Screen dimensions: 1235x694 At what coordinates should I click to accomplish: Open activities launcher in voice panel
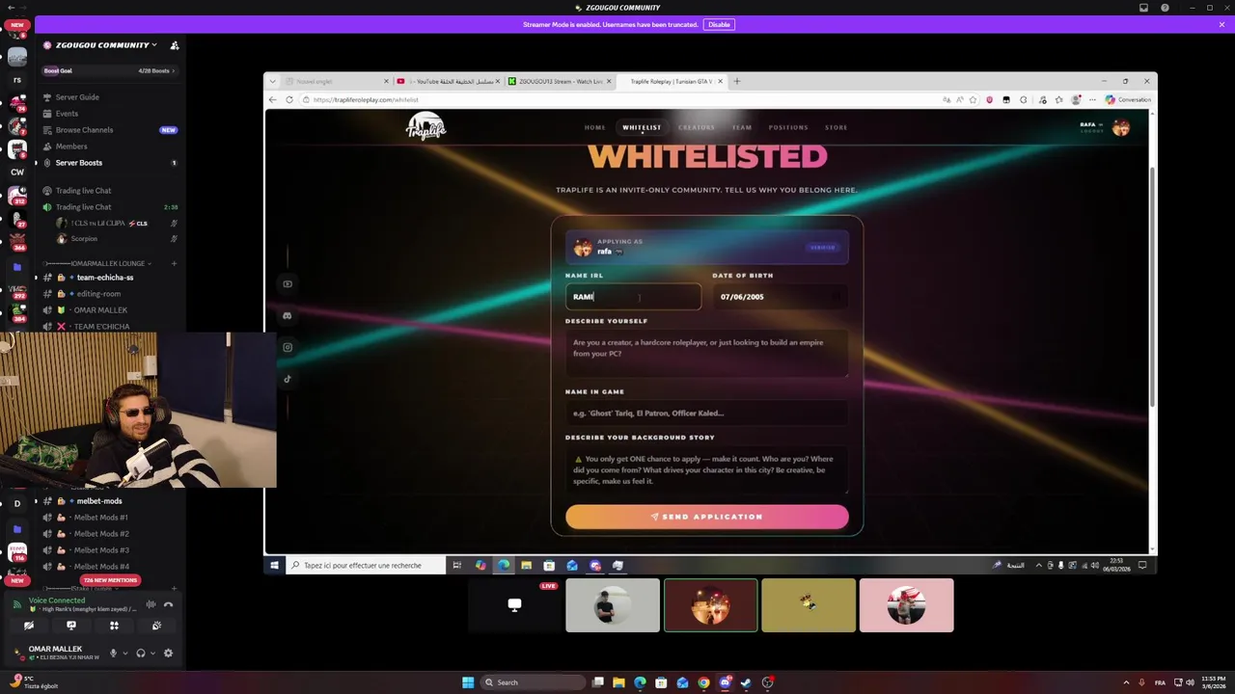click(114, 626)
